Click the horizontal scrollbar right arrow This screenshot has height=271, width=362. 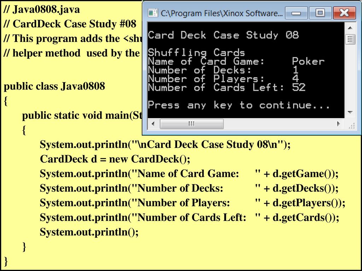tap(338, 124)
